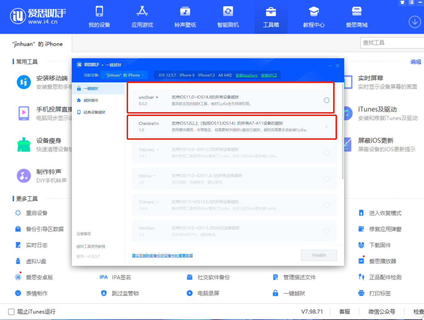Select the Electra jailbreak radio button
The height and width of the screenshot is (320, 424).
coord(327,179)
